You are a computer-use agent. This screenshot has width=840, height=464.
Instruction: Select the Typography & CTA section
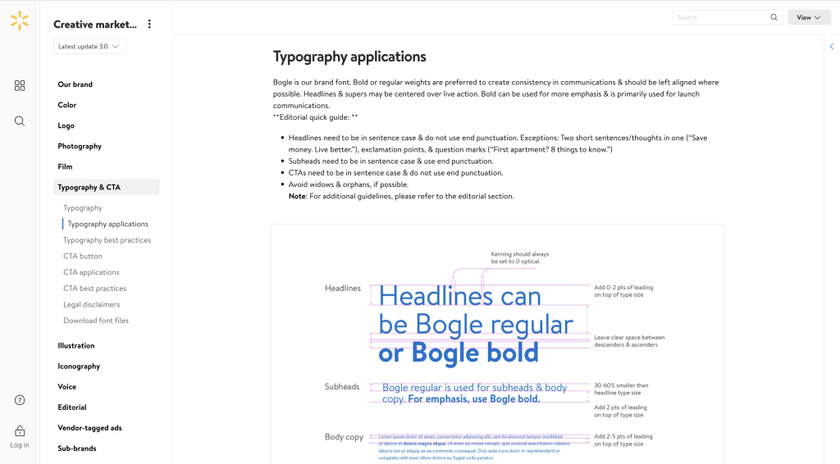coord(107,187)
